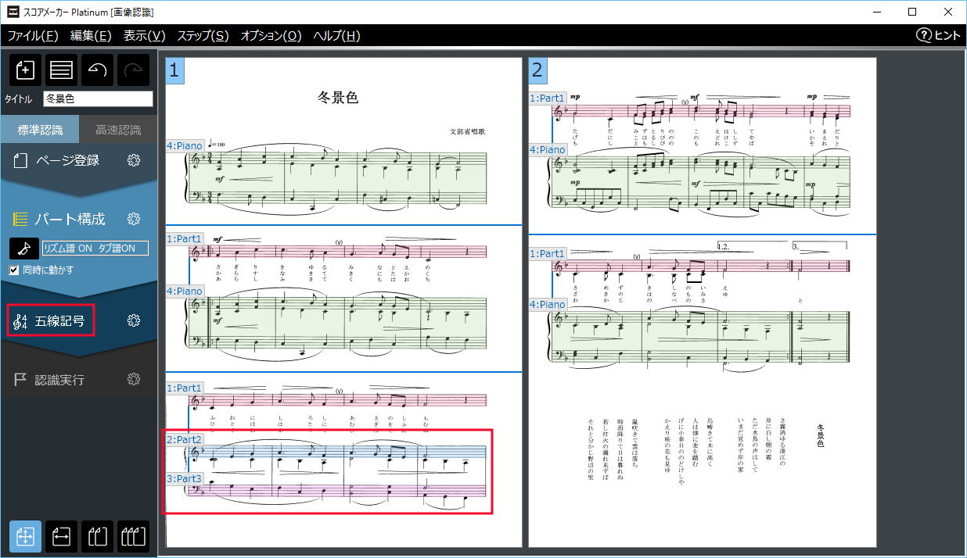967x558 pixels.
Task: Click the リズム譜 ON タブ譜ON field
Action: point(95,249)
